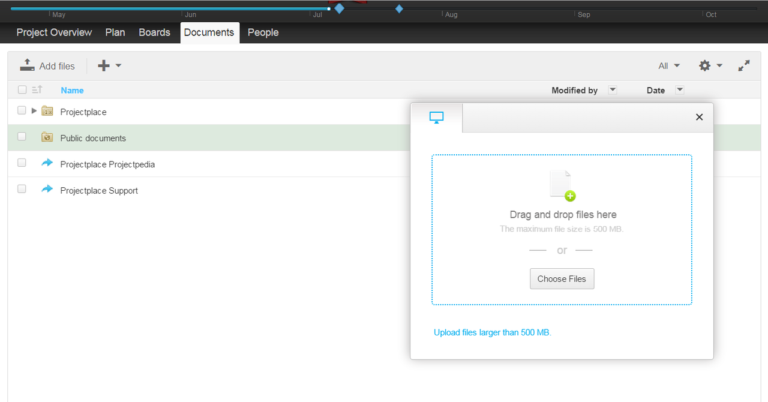
Task: Click Projectpedia shortcut arrow icon
Action: 47,163
